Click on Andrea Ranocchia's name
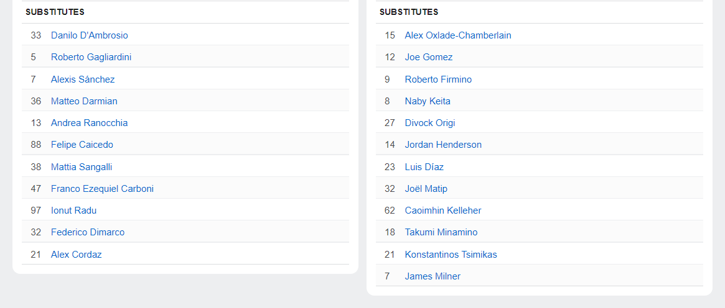725x308 pixels. (x=89, y=123)
